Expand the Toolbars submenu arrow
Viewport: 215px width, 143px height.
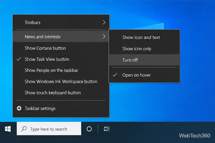(104, 22)
